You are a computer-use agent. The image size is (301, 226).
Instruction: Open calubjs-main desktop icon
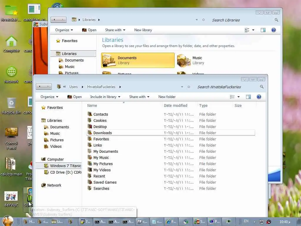point(11,167)
